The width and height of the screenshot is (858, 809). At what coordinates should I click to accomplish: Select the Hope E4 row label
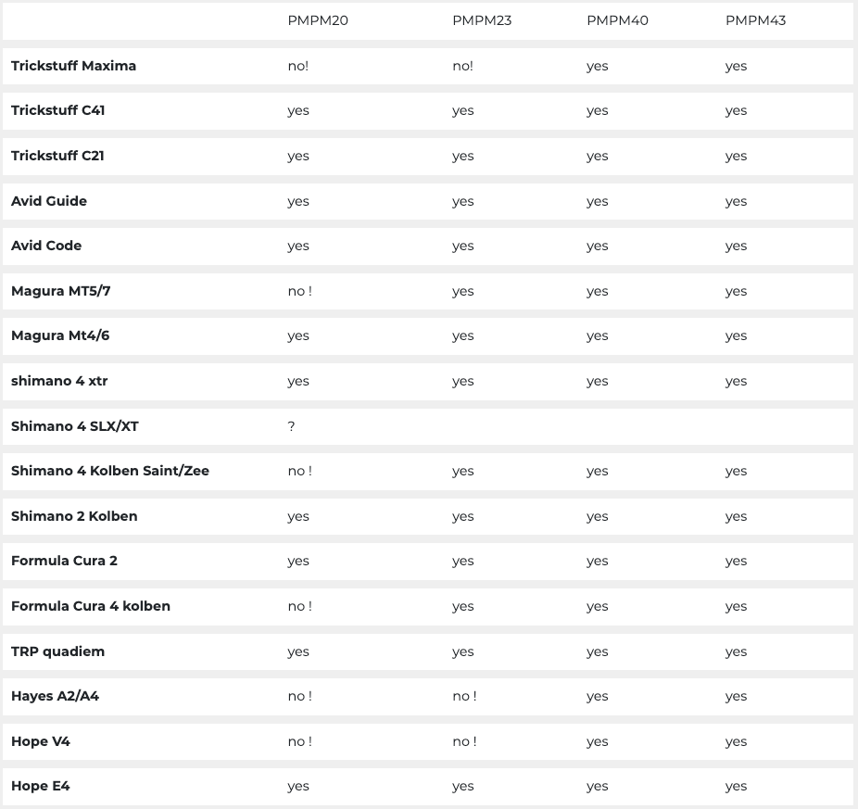coord(41,786)
